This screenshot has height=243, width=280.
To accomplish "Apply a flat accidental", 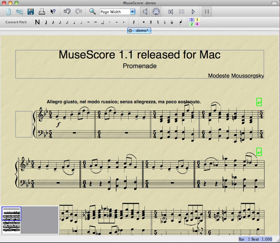I will click(x=165, y=22).
